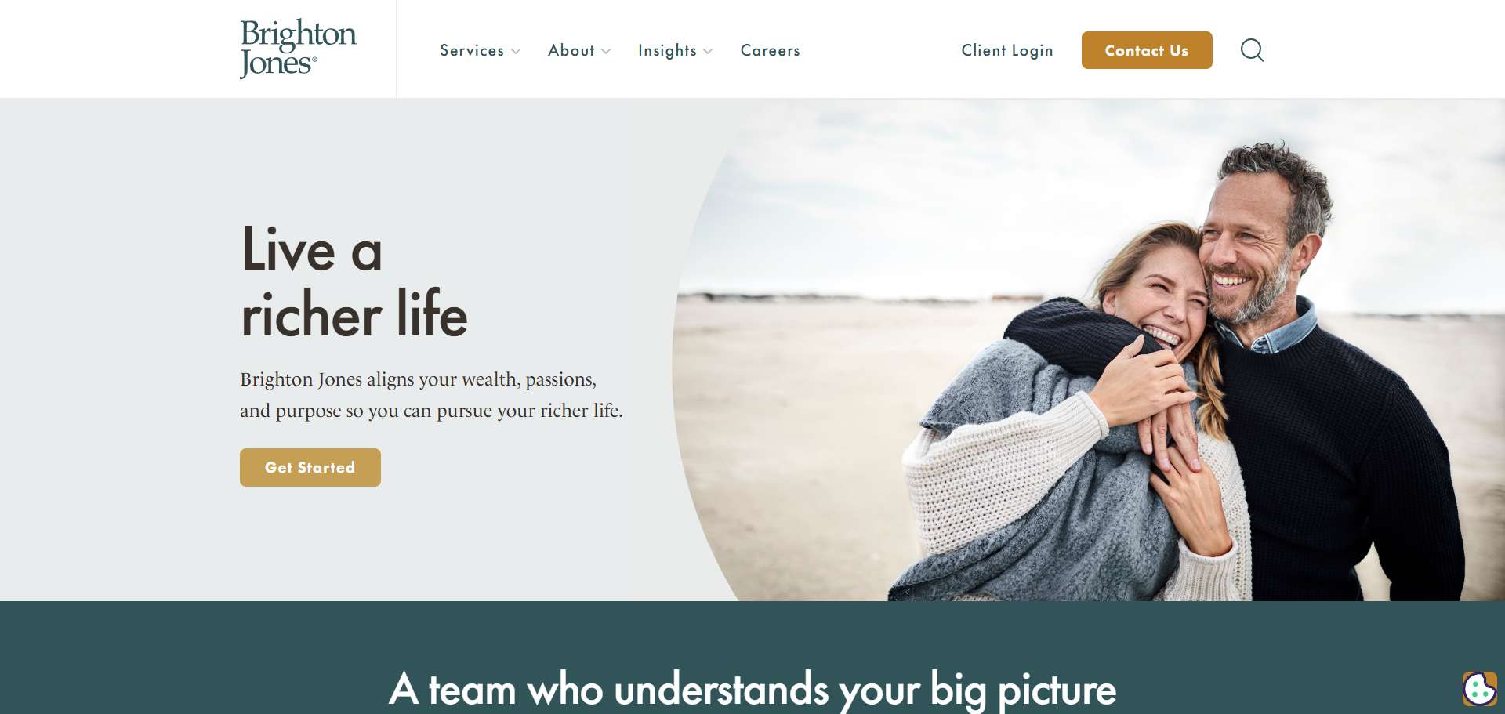Image resolution: width=1505 pixels, height=714 pixels.
Task: Click the Brighton Jones tagline paragraph
Action: (x=431, y=395)
